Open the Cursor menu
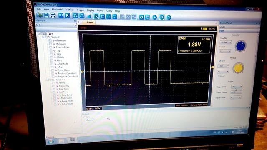Viewport: 267px width, 150px height. [100, 10]
